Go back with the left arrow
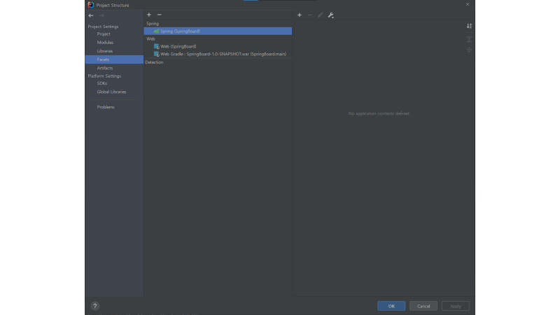Viewport: 560px width, 315px height. (91, 15)
